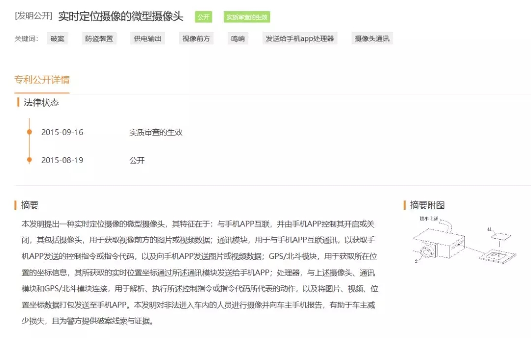Select the 鸣响 keyword tag
This screenshot has height=338, width=531.
pyautogui.click(x=238, y=39)
